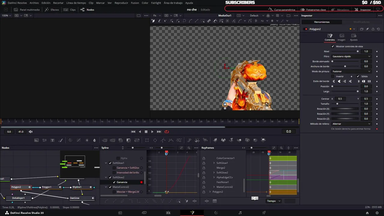Add an Ellipse mask tool
The width and height of the screenshot is (384, 216).
point(155,140)
